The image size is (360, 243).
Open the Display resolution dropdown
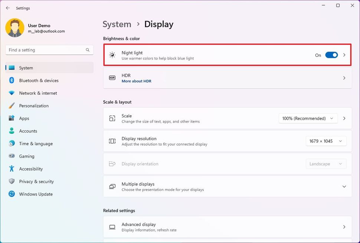[326, 141]
